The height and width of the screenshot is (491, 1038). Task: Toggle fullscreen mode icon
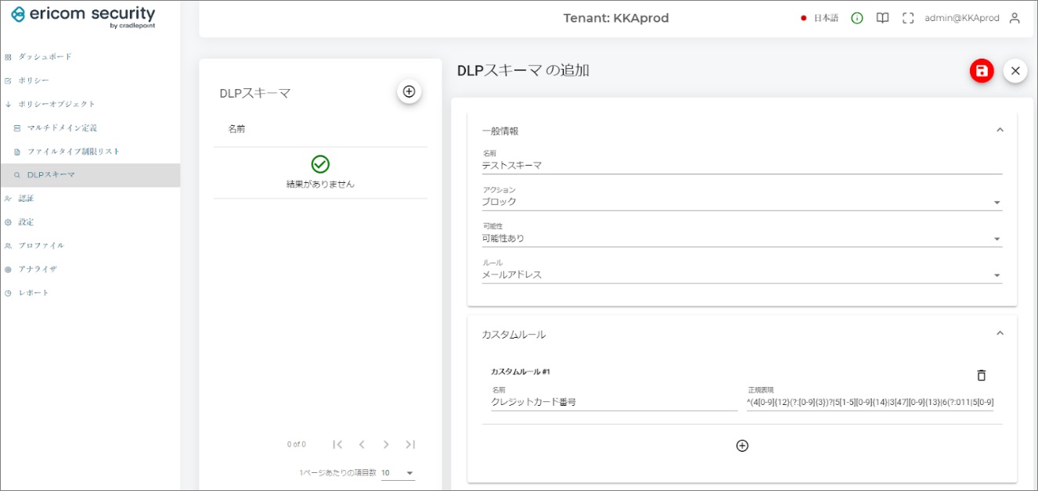point(908,18)
